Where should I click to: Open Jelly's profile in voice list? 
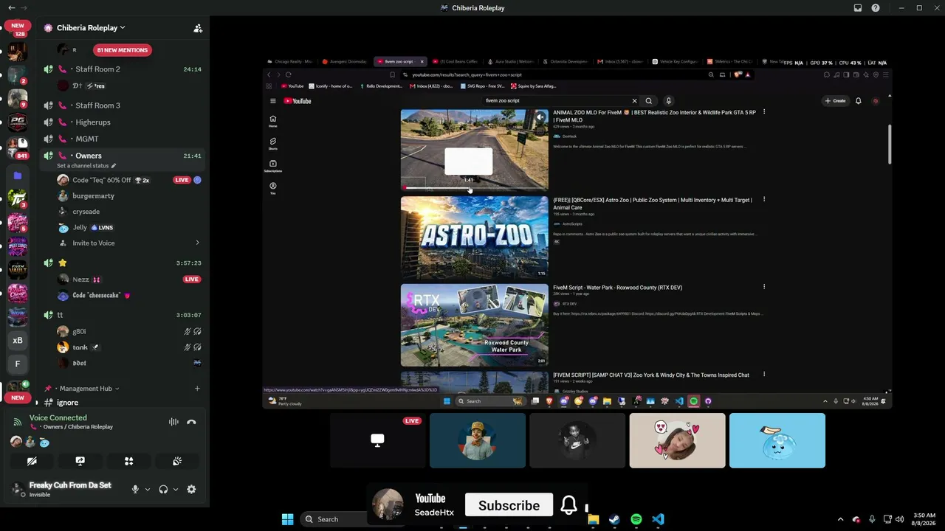click(86, 228)
